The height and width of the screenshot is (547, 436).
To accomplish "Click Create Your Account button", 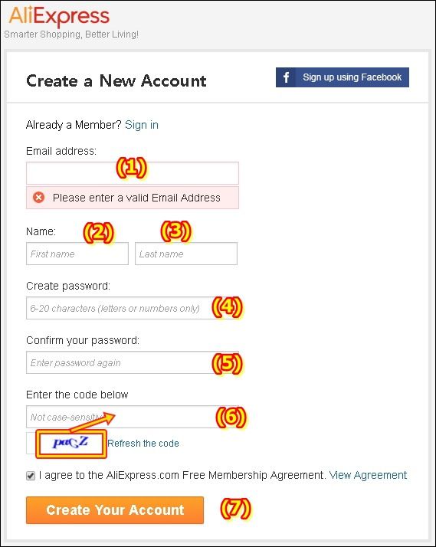I will 115,510.
